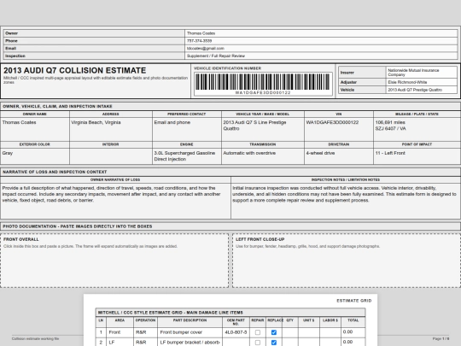Click Owner Name cell in intake section
This screenshot has width=461, height=346.
(x=35, y=129)
